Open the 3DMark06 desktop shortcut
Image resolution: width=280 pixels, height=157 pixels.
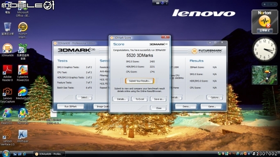pos(7,50)
